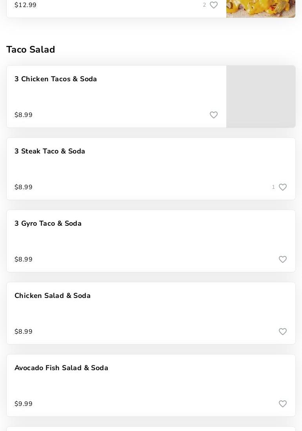Click the $9.99 price of Avocado Fish Salad
This screenshot has height=431, width=302.
click(24, 404)
